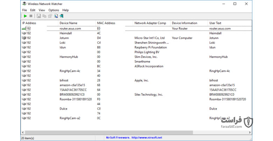This screenshot has width=273, height=141.
Task: Click the device icon in the Jotunn row
Action: (24, 38)
